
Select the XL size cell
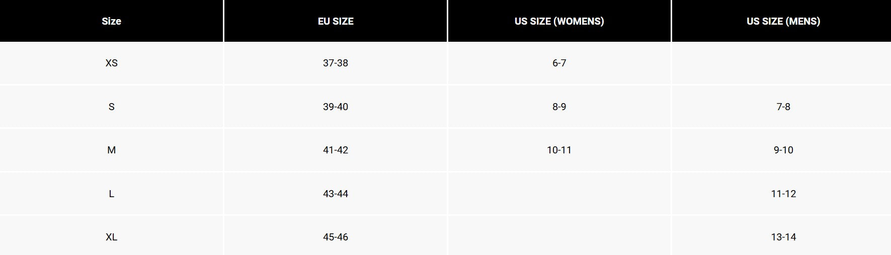coord(111,237)
